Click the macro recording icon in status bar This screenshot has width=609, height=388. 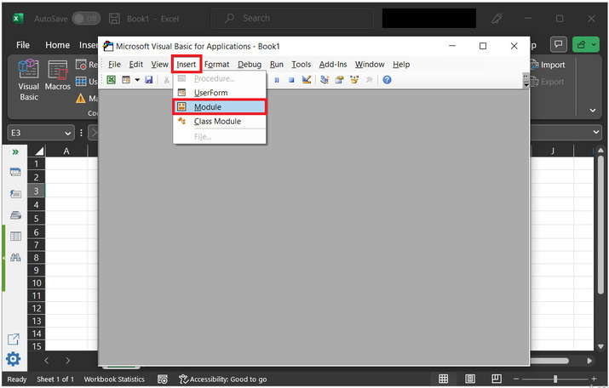pos(163,379)
